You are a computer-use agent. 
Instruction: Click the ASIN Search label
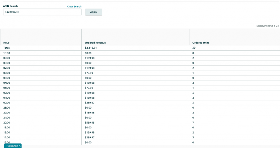[10, 6]
